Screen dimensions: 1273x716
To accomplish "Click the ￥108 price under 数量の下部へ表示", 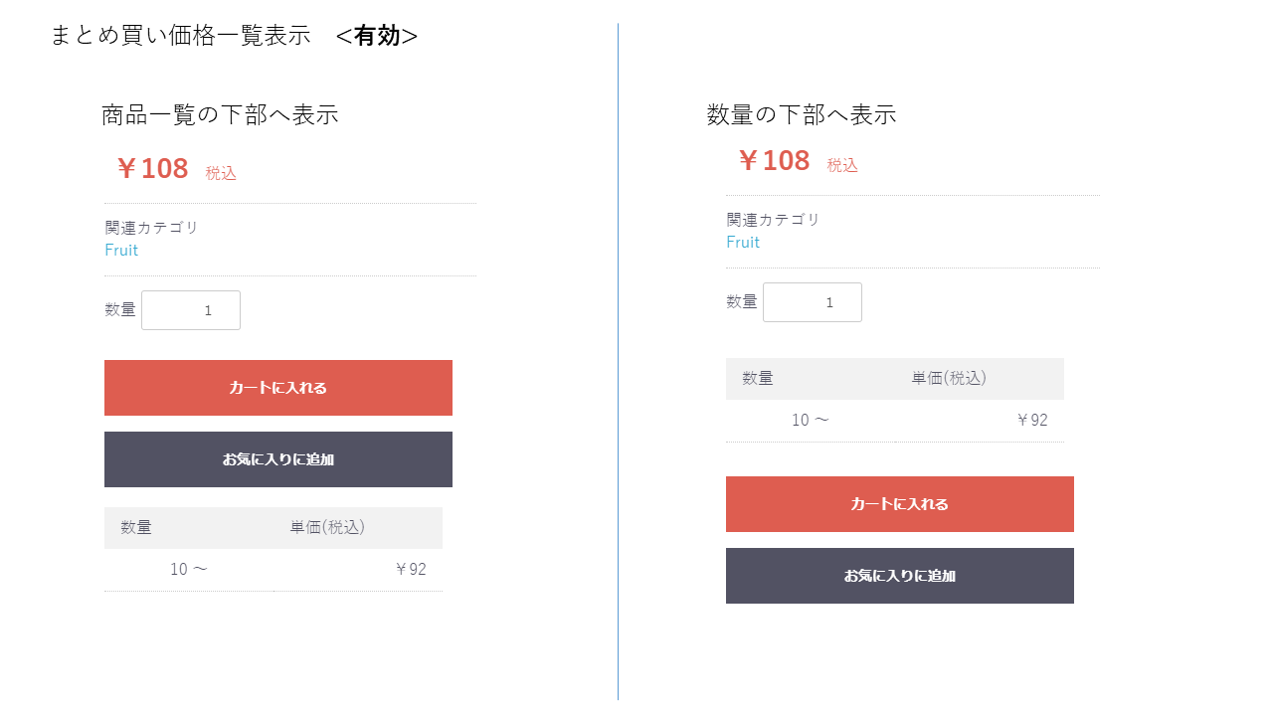I will (x=774, y=161).
